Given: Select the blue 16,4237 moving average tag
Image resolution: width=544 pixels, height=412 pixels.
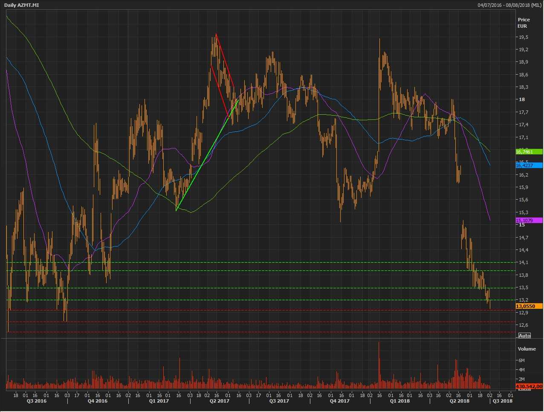Looking at the screenshot, I should pos(529,165).
